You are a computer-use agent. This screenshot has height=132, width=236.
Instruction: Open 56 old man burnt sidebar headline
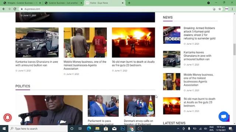pos(199,102)
